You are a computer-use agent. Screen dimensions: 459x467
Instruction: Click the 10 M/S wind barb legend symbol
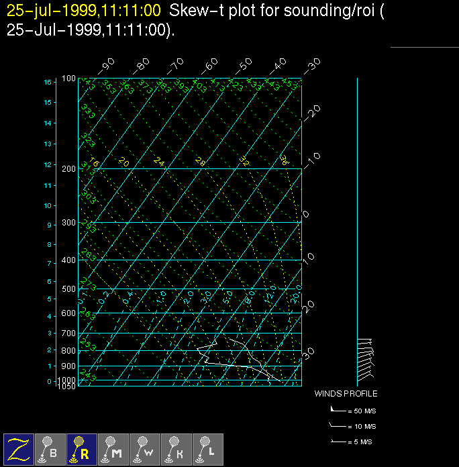click(x=338, y=425)
